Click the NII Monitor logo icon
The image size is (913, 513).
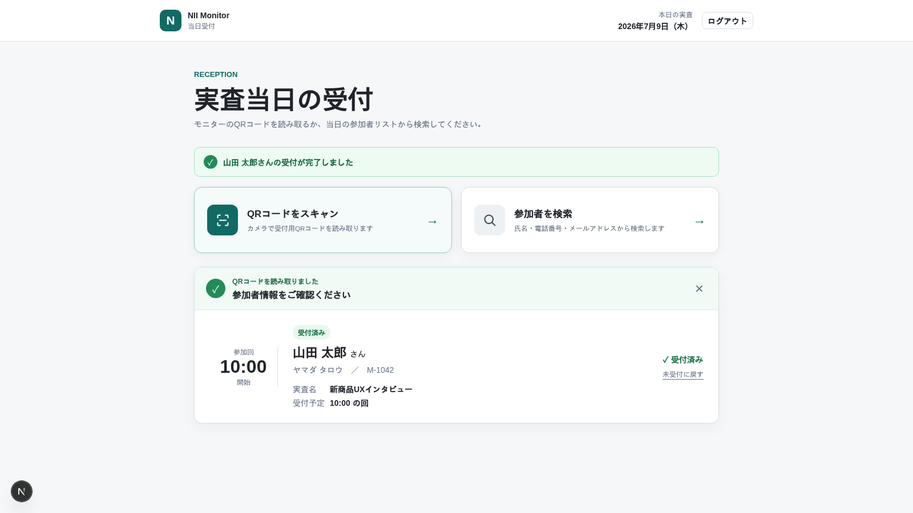(x=171, y=21)
